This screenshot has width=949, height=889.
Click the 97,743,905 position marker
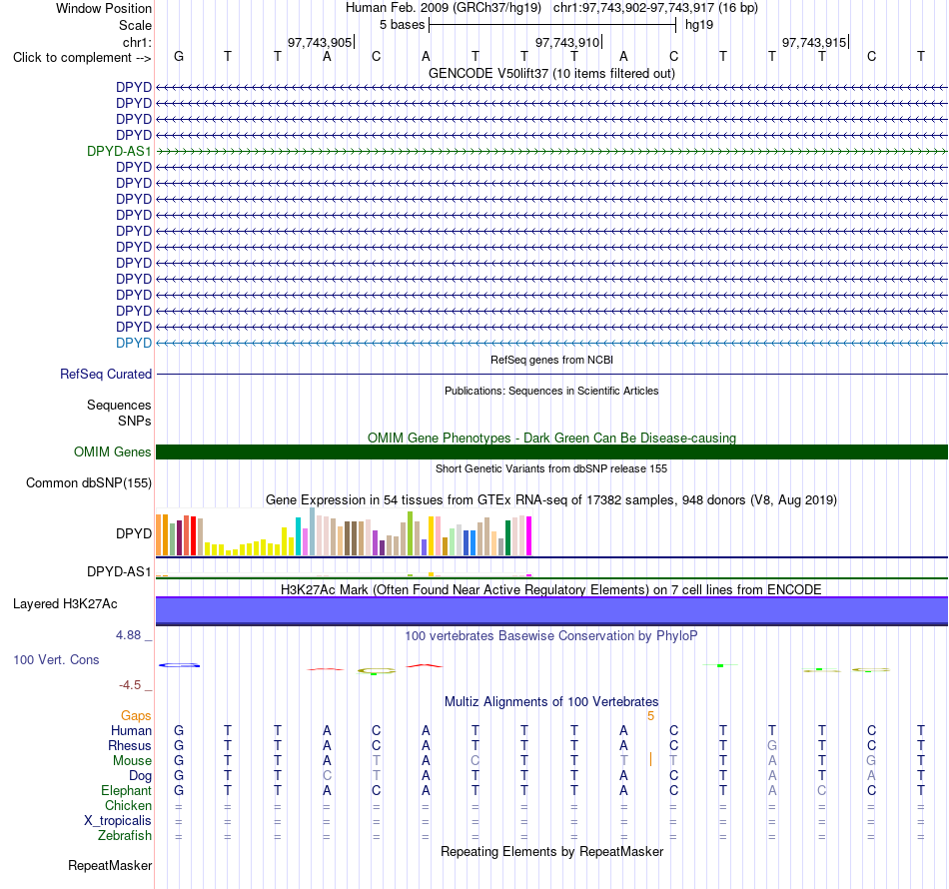pyautogui.click(x=321, y=42)
